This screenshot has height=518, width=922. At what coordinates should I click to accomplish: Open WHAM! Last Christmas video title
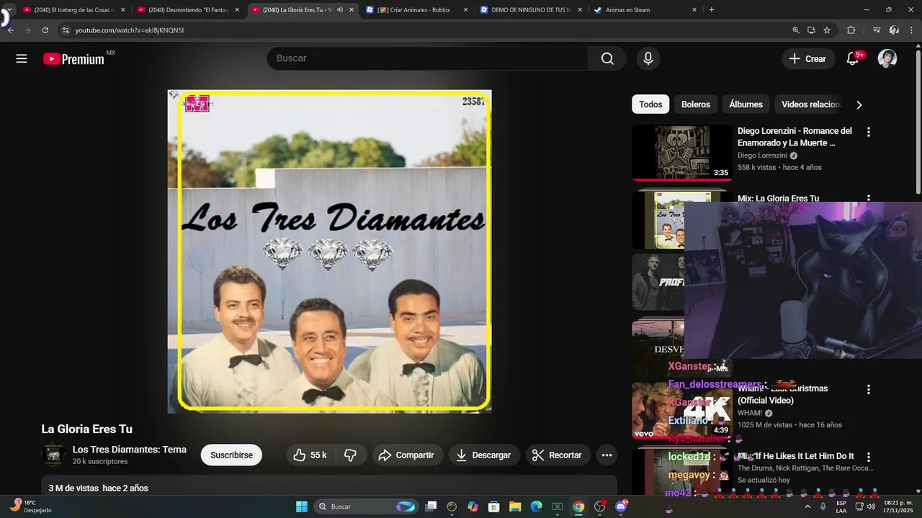tap(782, 394)
